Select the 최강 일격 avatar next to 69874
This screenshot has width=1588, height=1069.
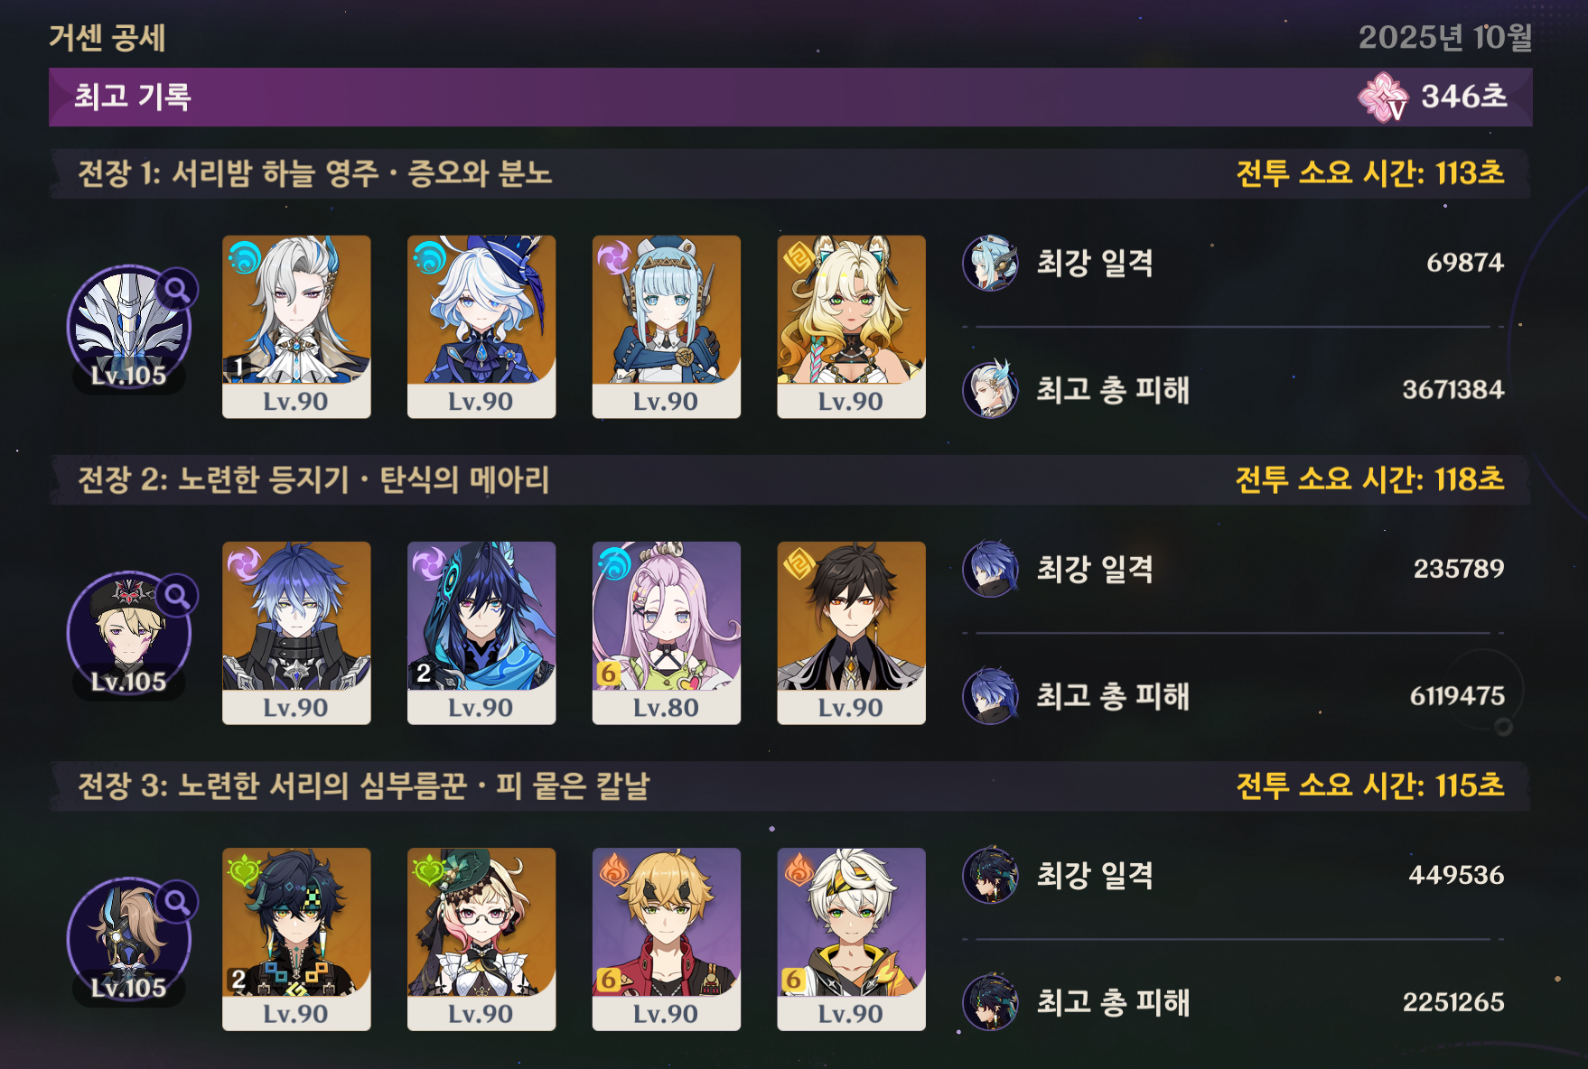[990, 263]
